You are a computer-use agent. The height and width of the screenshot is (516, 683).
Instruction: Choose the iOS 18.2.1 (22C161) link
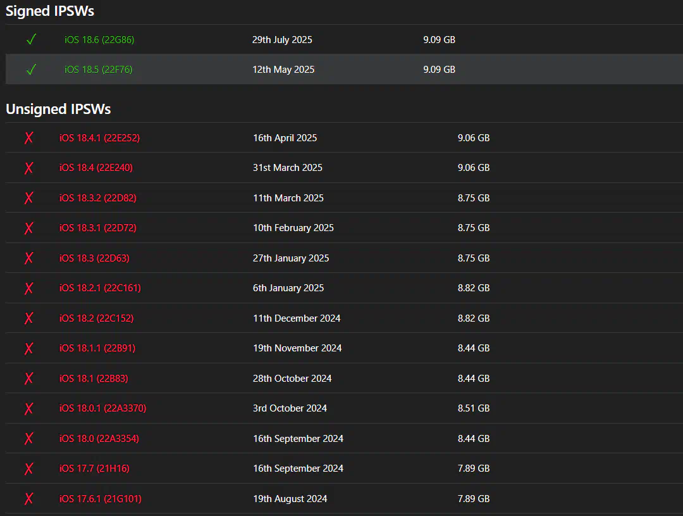100,288
